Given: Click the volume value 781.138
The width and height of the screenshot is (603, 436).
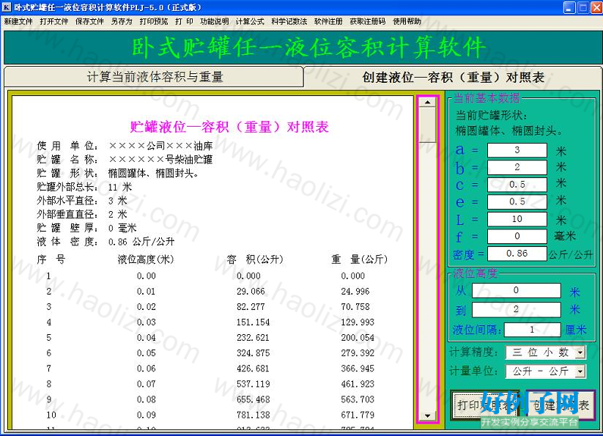Looking at the screenshot, I should [x=253, y=415].
